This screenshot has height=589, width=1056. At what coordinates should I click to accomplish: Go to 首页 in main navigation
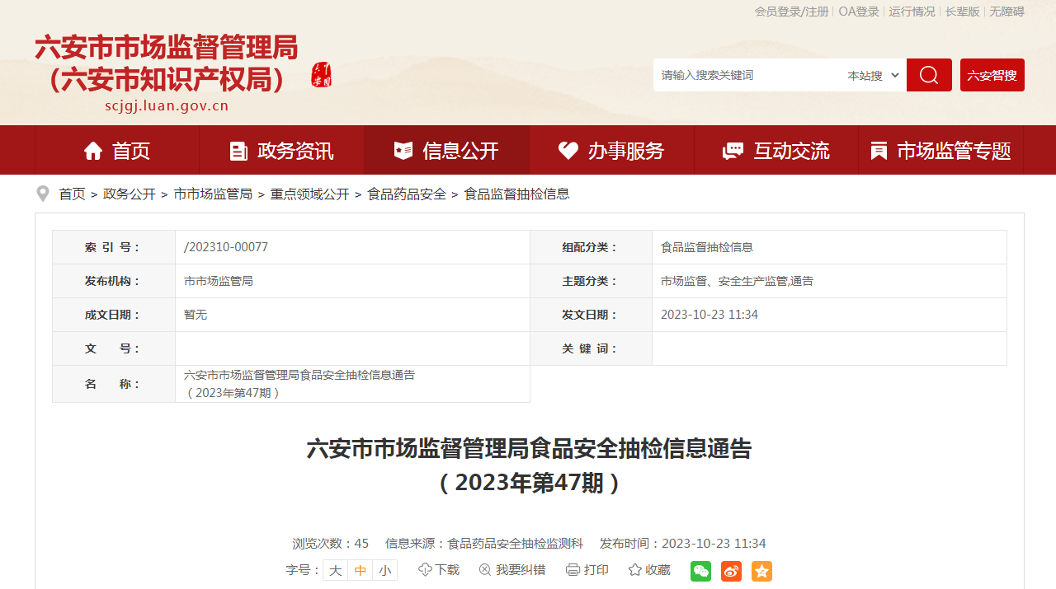[x=117, y=151]
